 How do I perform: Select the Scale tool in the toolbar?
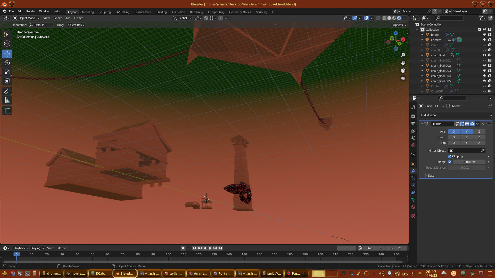7,72
